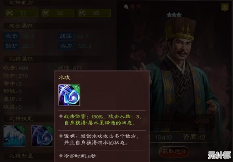Click the 水攻 skill icon in tooltip
Viewport: 233px width, 162px height.
(69, 95)
